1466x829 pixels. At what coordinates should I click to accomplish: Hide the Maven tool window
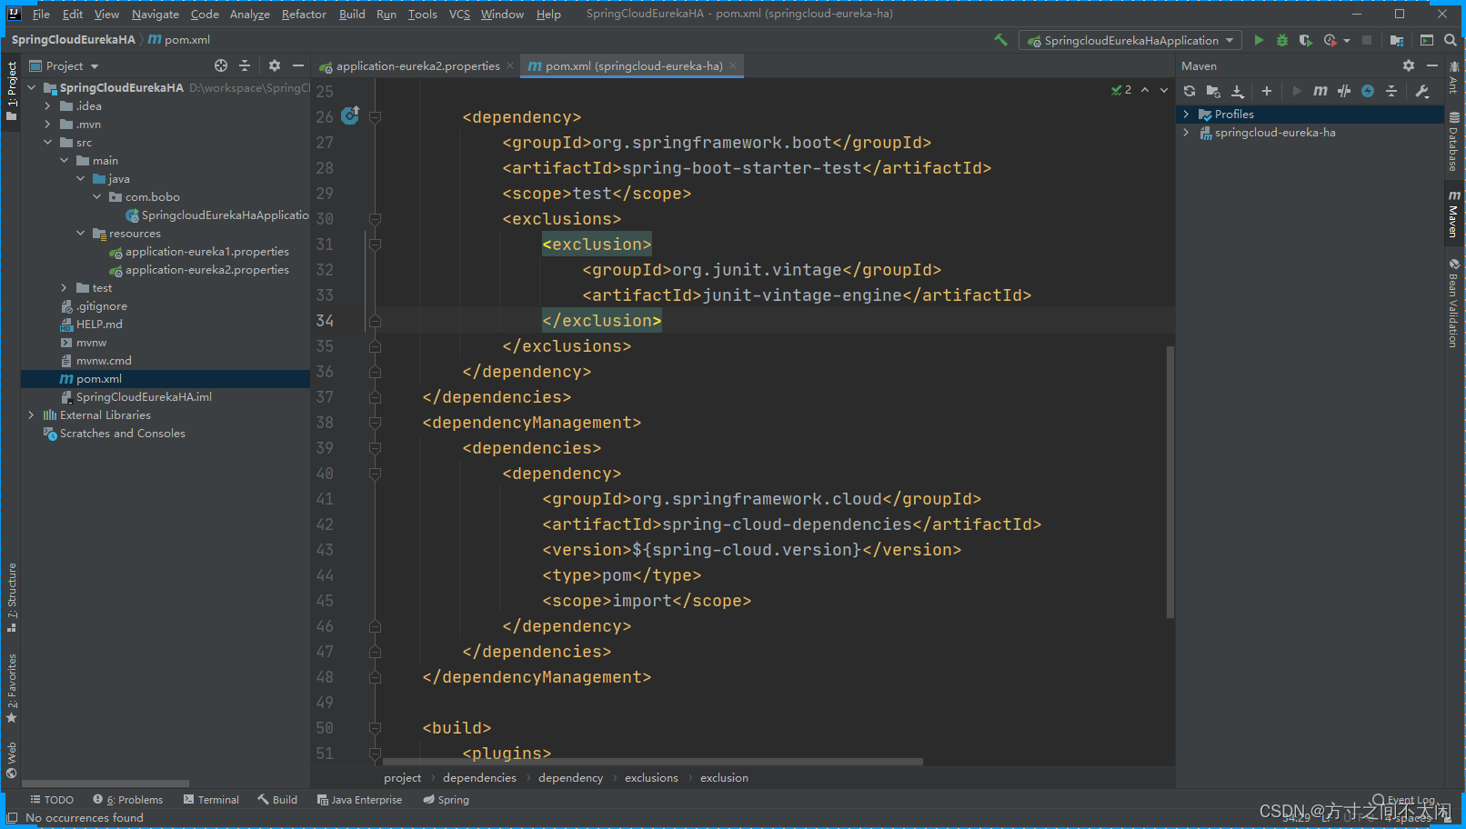[x=1432, y=65]
